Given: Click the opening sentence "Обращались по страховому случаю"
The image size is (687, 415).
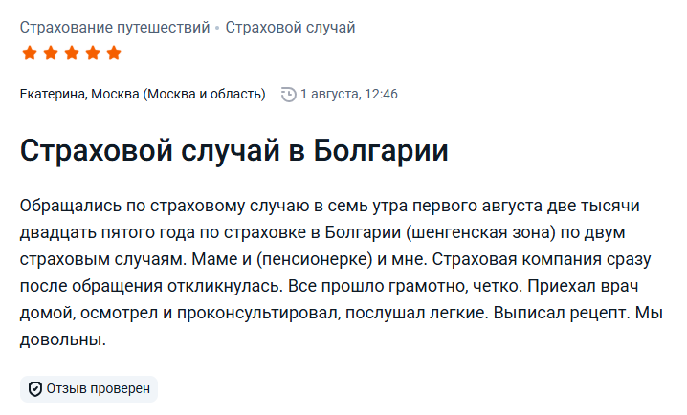Looking at the screenshot, I should click(x=145, y=206).
